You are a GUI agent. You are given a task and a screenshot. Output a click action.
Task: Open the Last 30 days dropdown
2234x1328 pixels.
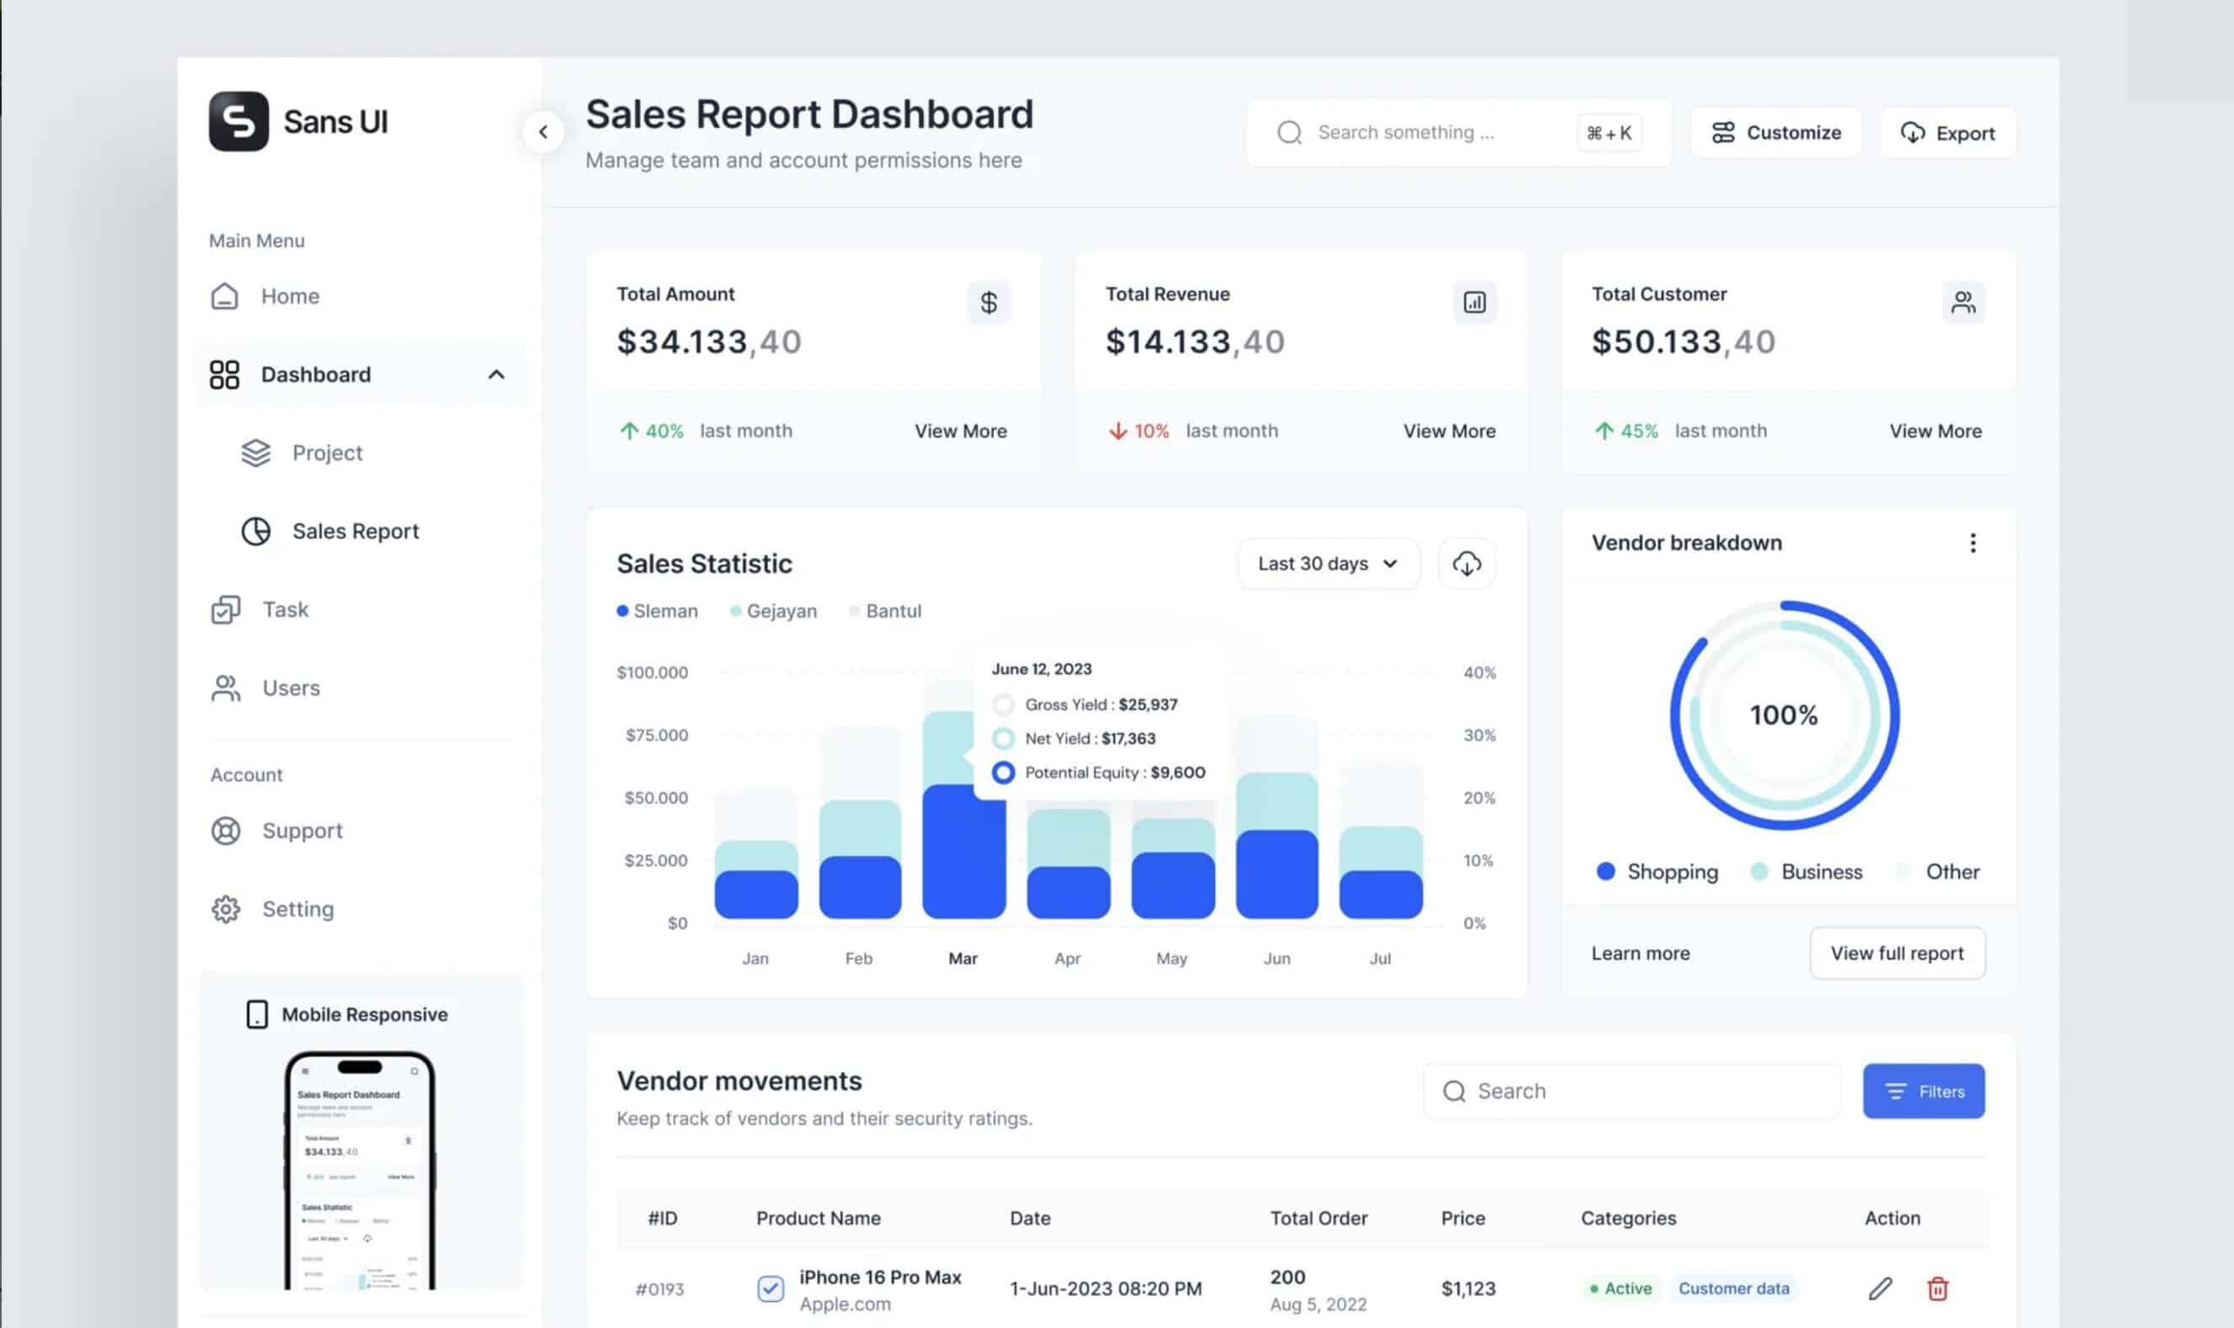click(1329, 563)
